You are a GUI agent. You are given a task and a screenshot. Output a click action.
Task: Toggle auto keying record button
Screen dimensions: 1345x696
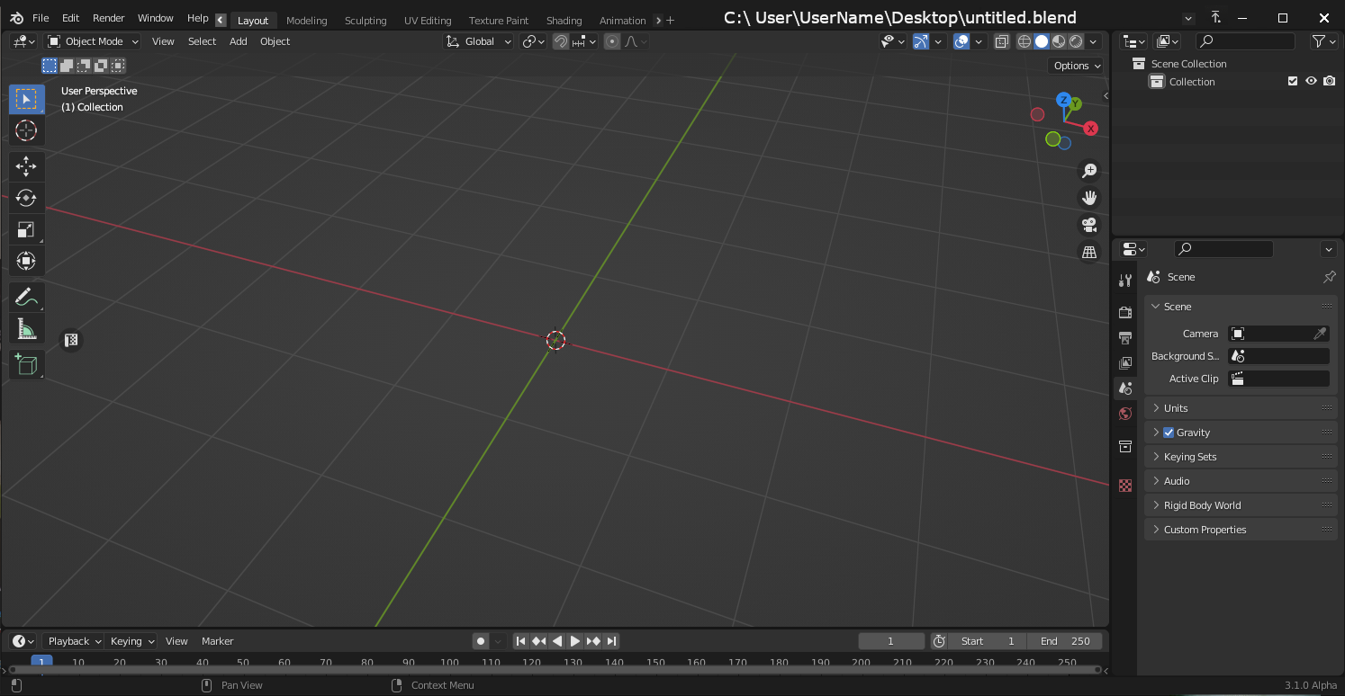coord(481,641)
